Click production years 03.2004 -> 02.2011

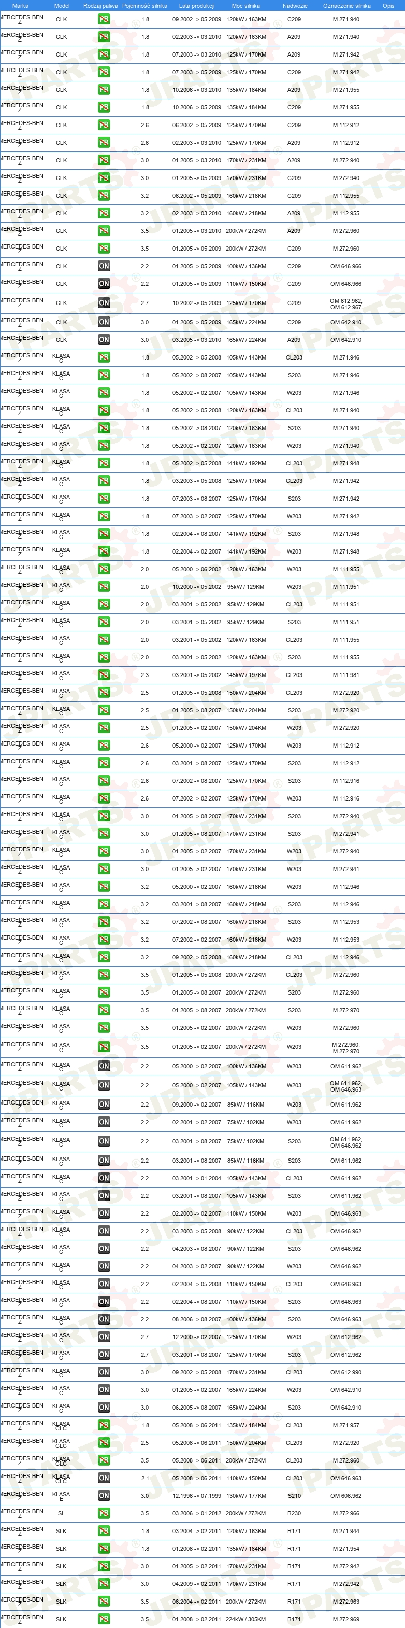click(197, 1530)
